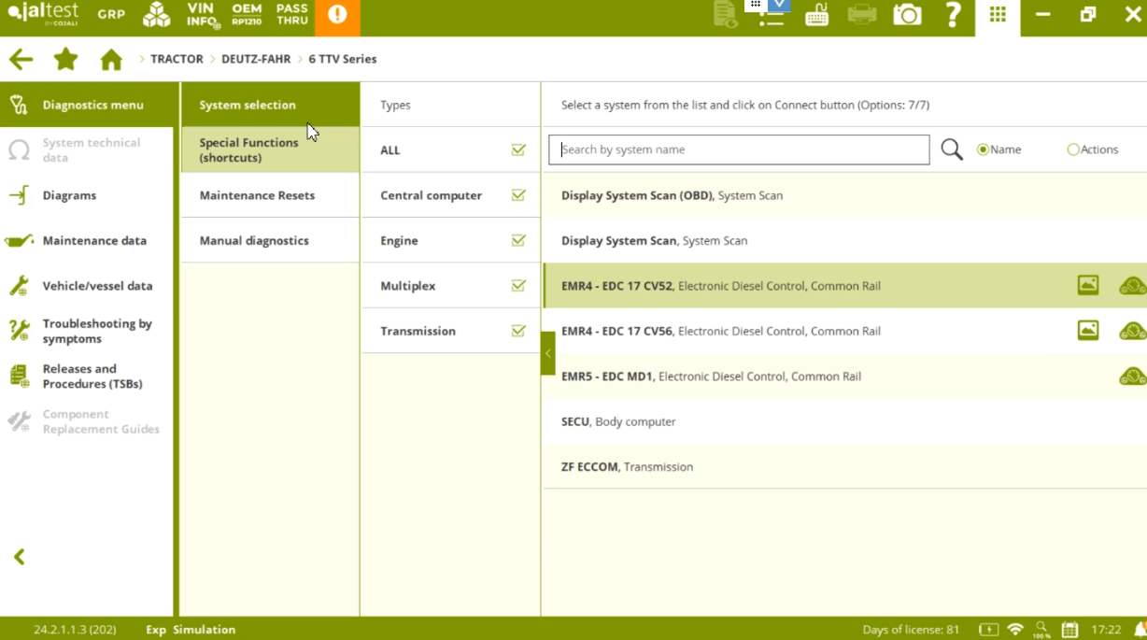This screenshot has width=1147, height=640.
Task: Click cloud icon for EMR5 - EDC MD1
Action: (1132, 377)
